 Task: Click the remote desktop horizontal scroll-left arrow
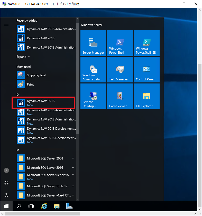click(x=2, y=214)
